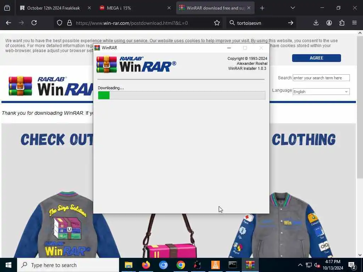Viewport: 363px width, 272px height.
Task: Bookmark this page with the star
Action: click(x=217, y=23)
